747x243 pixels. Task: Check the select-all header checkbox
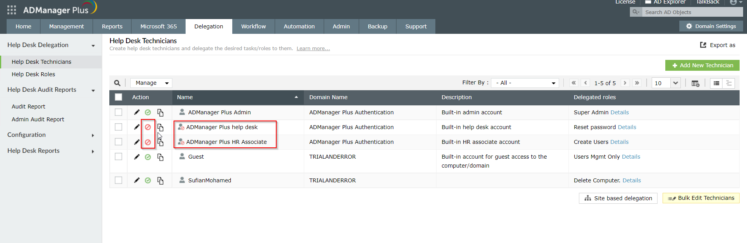click(x=119, y=97)
